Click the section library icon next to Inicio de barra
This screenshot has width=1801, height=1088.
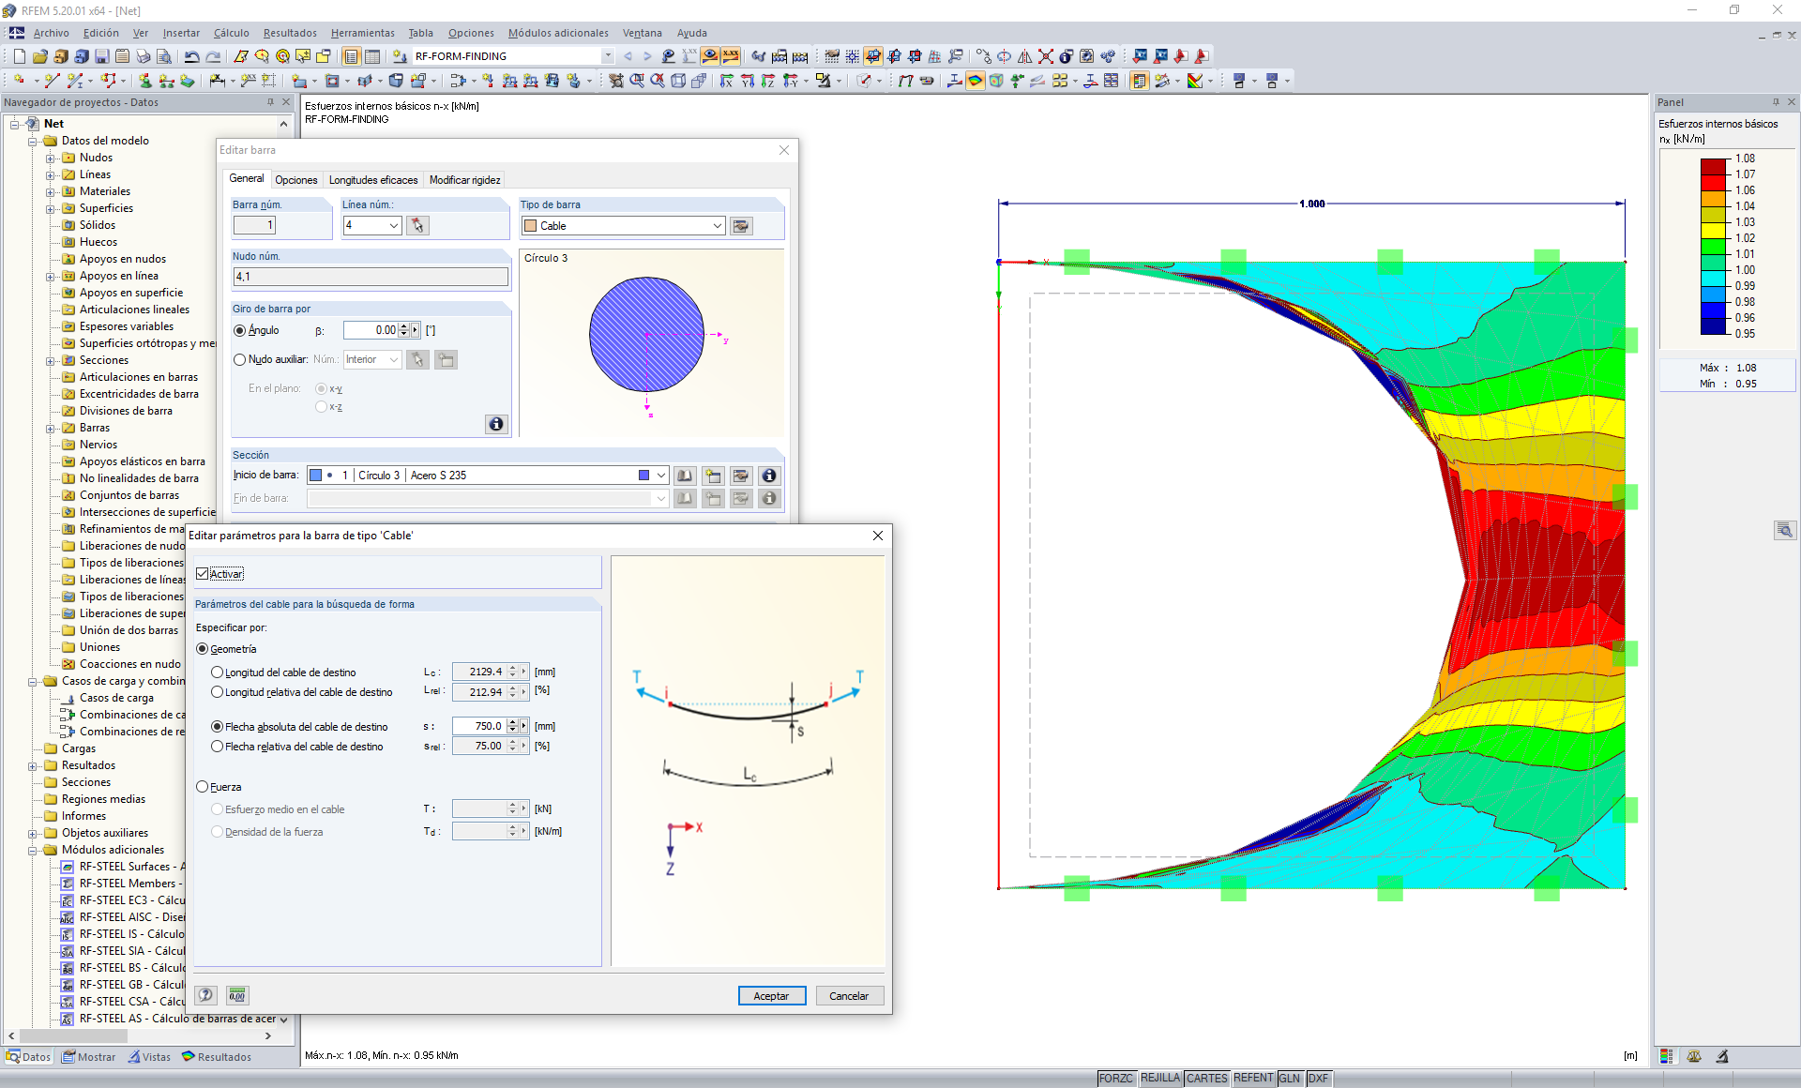[x=685, y=476]
